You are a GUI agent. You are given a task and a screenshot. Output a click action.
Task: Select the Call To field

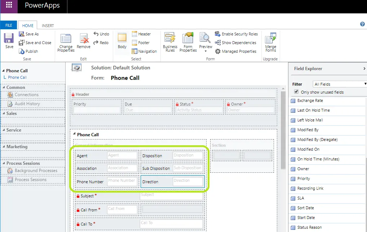point(140,224)
